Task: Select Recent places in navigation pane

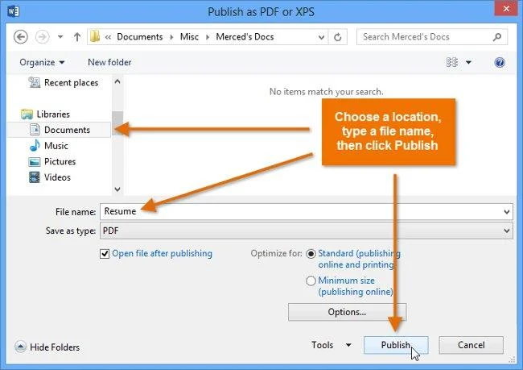Action: coord(71,82)
